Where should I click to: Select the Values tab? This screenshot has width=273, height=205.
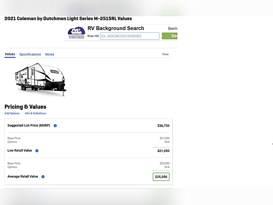coord(10,54)
